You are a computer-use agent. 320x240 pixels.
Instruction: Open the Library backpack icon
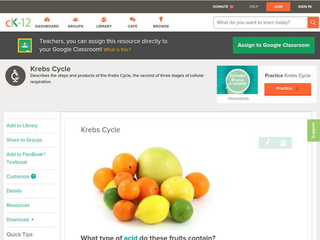coord(104,19)
